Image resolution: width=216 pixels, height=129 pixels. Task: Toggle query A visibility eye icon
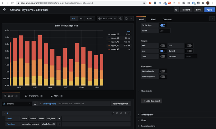[121, 113]
